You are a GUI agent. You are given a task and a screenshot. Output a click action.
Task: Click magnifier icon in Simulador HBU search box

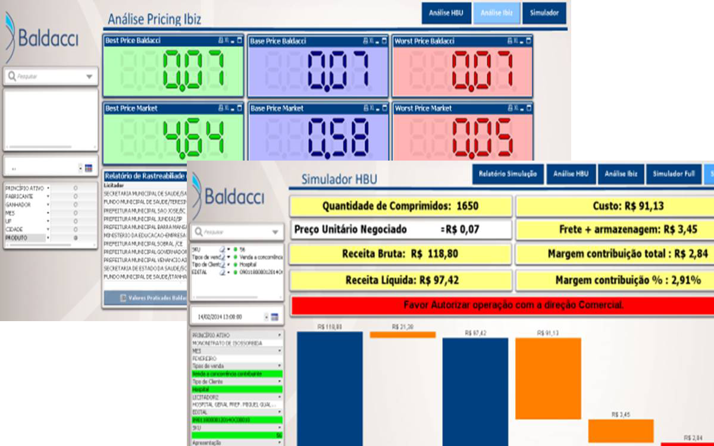(x=199, y=232)
